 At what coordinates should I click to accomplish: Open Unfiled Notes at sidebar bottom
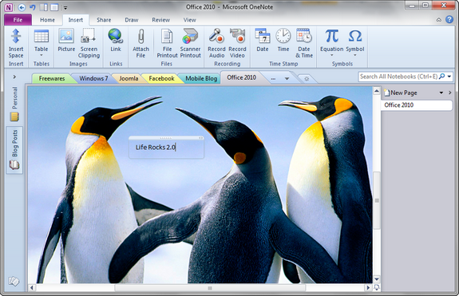(14, 282)
